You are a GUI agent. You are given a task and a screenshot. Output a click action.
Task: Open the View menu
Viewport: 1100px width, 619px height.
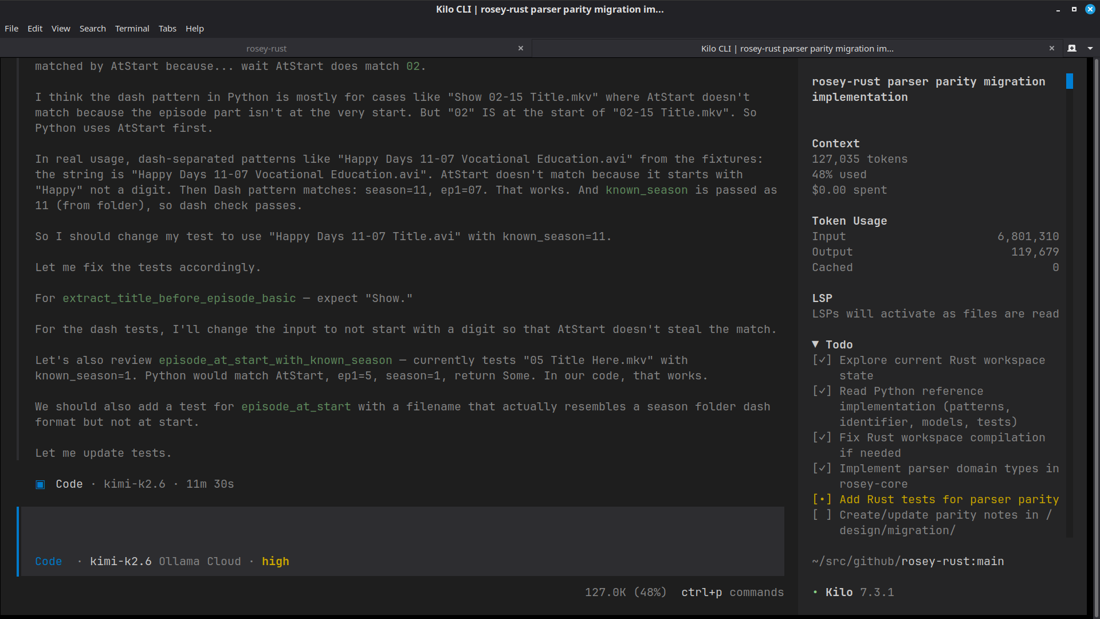click(x=61, y=29)
